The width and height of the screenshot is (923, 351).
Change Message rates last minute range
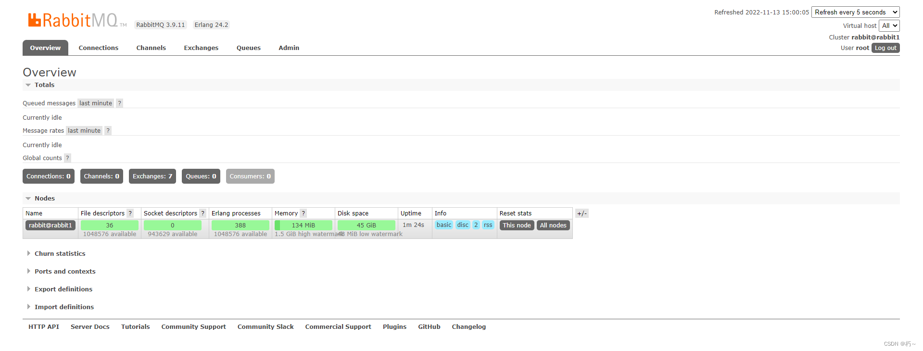tap(84, 130)
